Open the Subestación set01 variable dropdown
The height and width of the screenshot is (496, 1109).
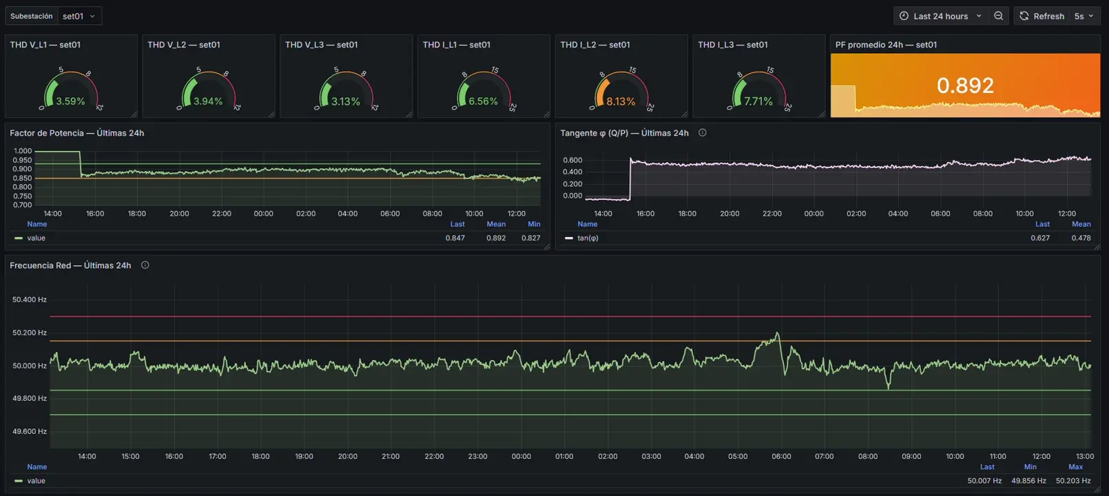point(79,16)
